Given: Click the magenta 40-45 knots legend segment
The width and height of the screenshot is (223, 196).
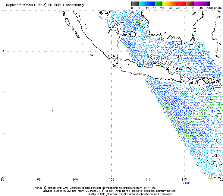Looking at the screenshot, I should point(198,4).
